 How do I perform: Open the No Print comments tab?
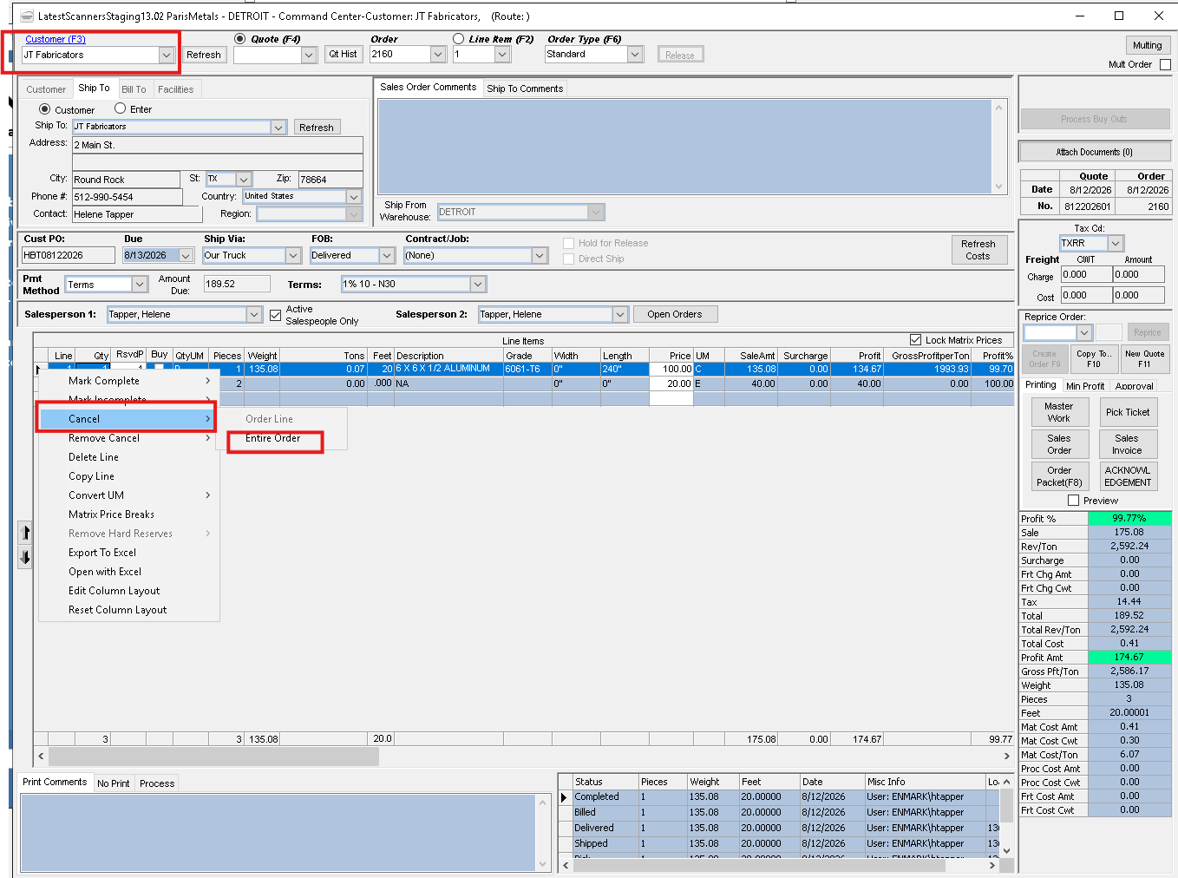click(113, 783)
